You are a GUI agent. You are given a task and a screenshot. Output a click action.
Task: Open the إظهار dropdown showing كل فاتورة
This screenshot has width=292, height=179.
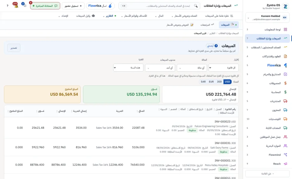pos(224,68)
